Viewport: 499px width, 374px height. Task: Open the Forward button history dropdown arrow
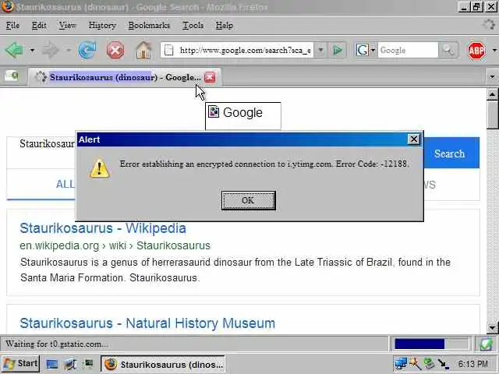69,50
